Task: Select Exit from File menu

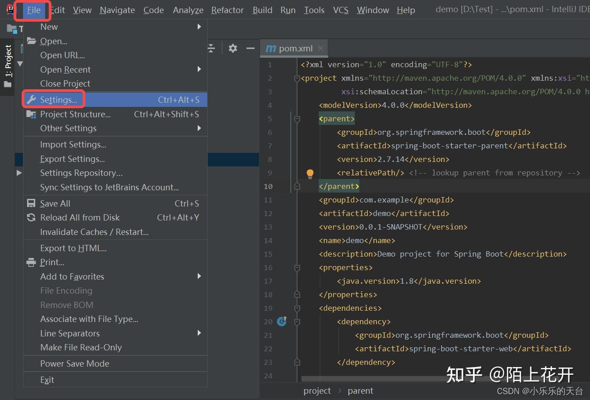Action: click(x=115, y=380)
